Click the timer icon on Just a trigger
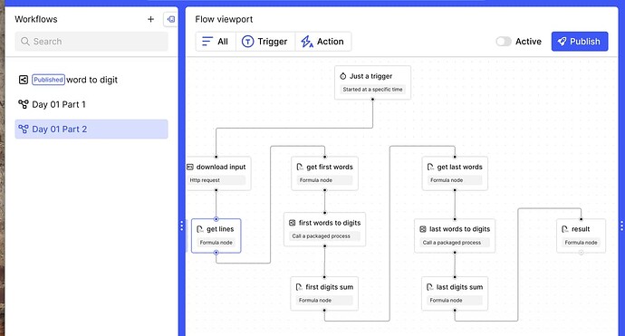 click(x=342, y=76)
